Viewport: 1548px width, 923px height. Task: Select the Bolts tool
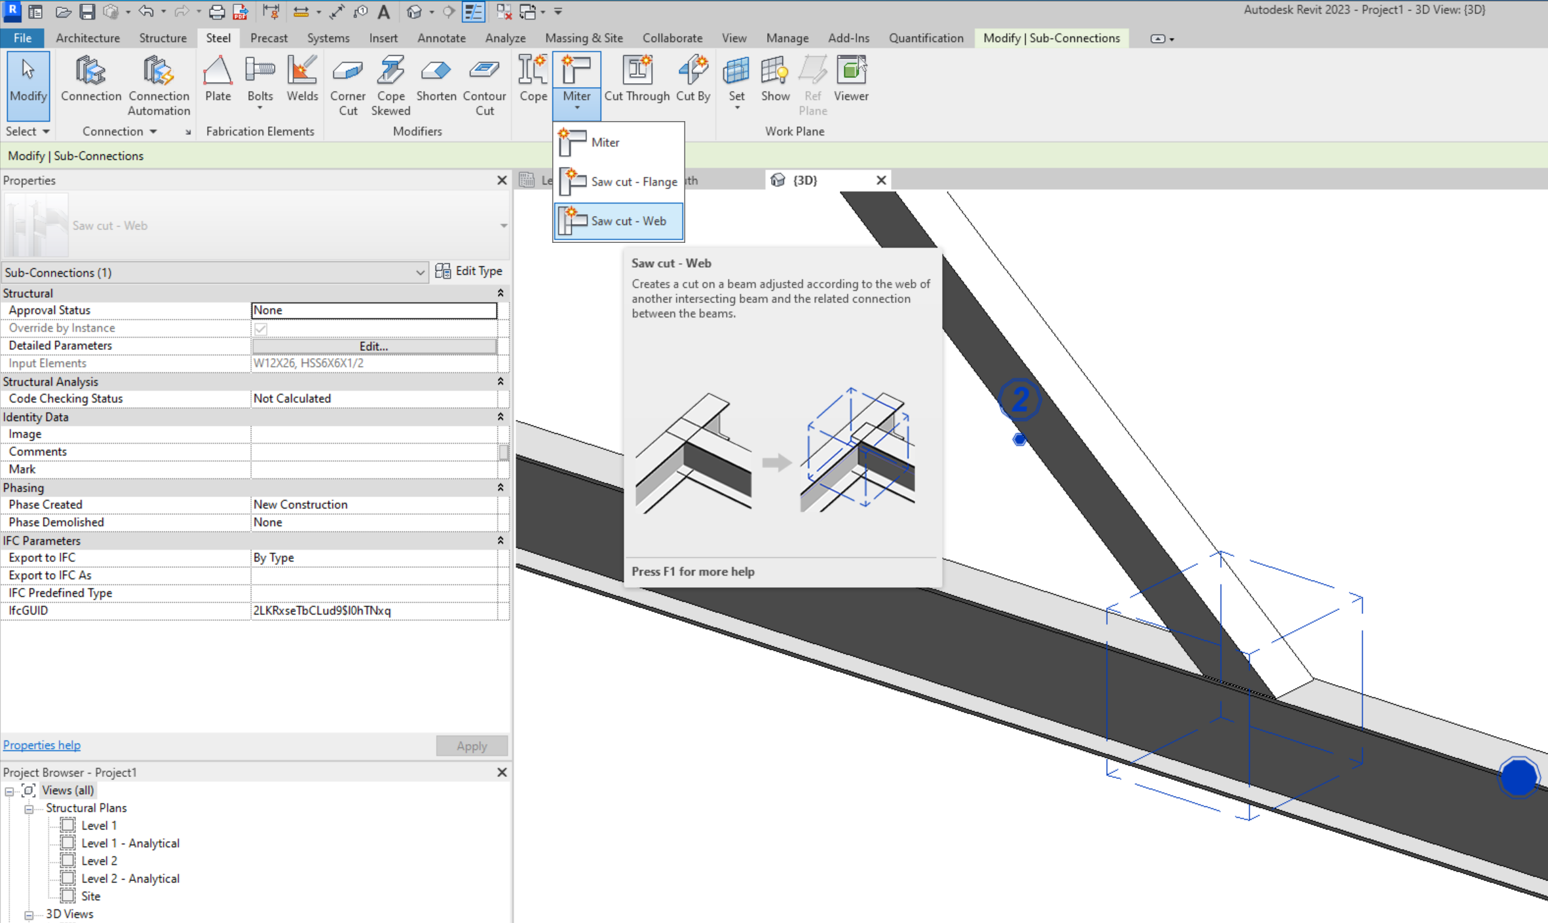(x=259, y=79)
